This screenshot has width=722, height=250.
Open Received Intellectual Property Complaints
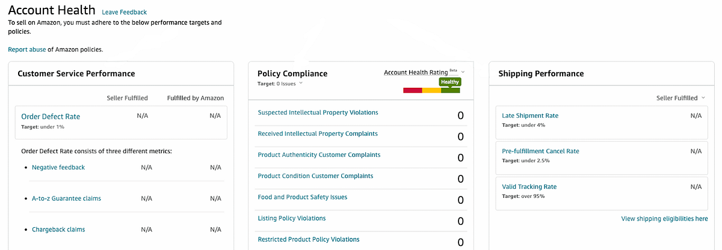pyautogui.click(x=318, y=134)
